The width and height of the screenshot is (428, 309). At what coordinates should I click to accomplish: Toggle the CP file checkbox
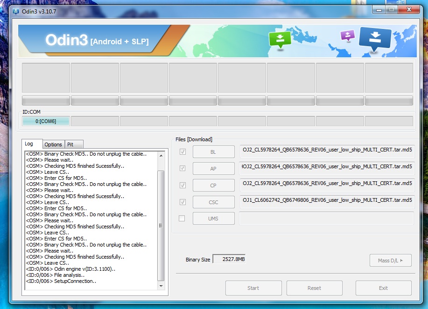(182, 185)
